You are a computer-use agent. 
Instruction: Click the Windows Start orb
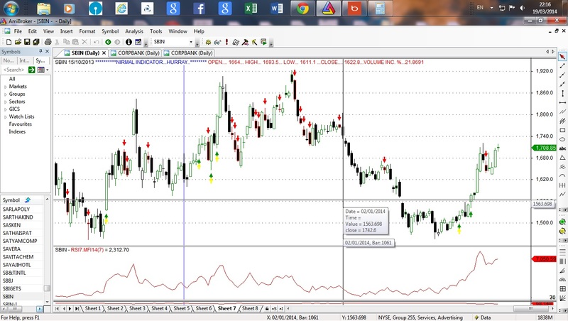pos(11,9)
